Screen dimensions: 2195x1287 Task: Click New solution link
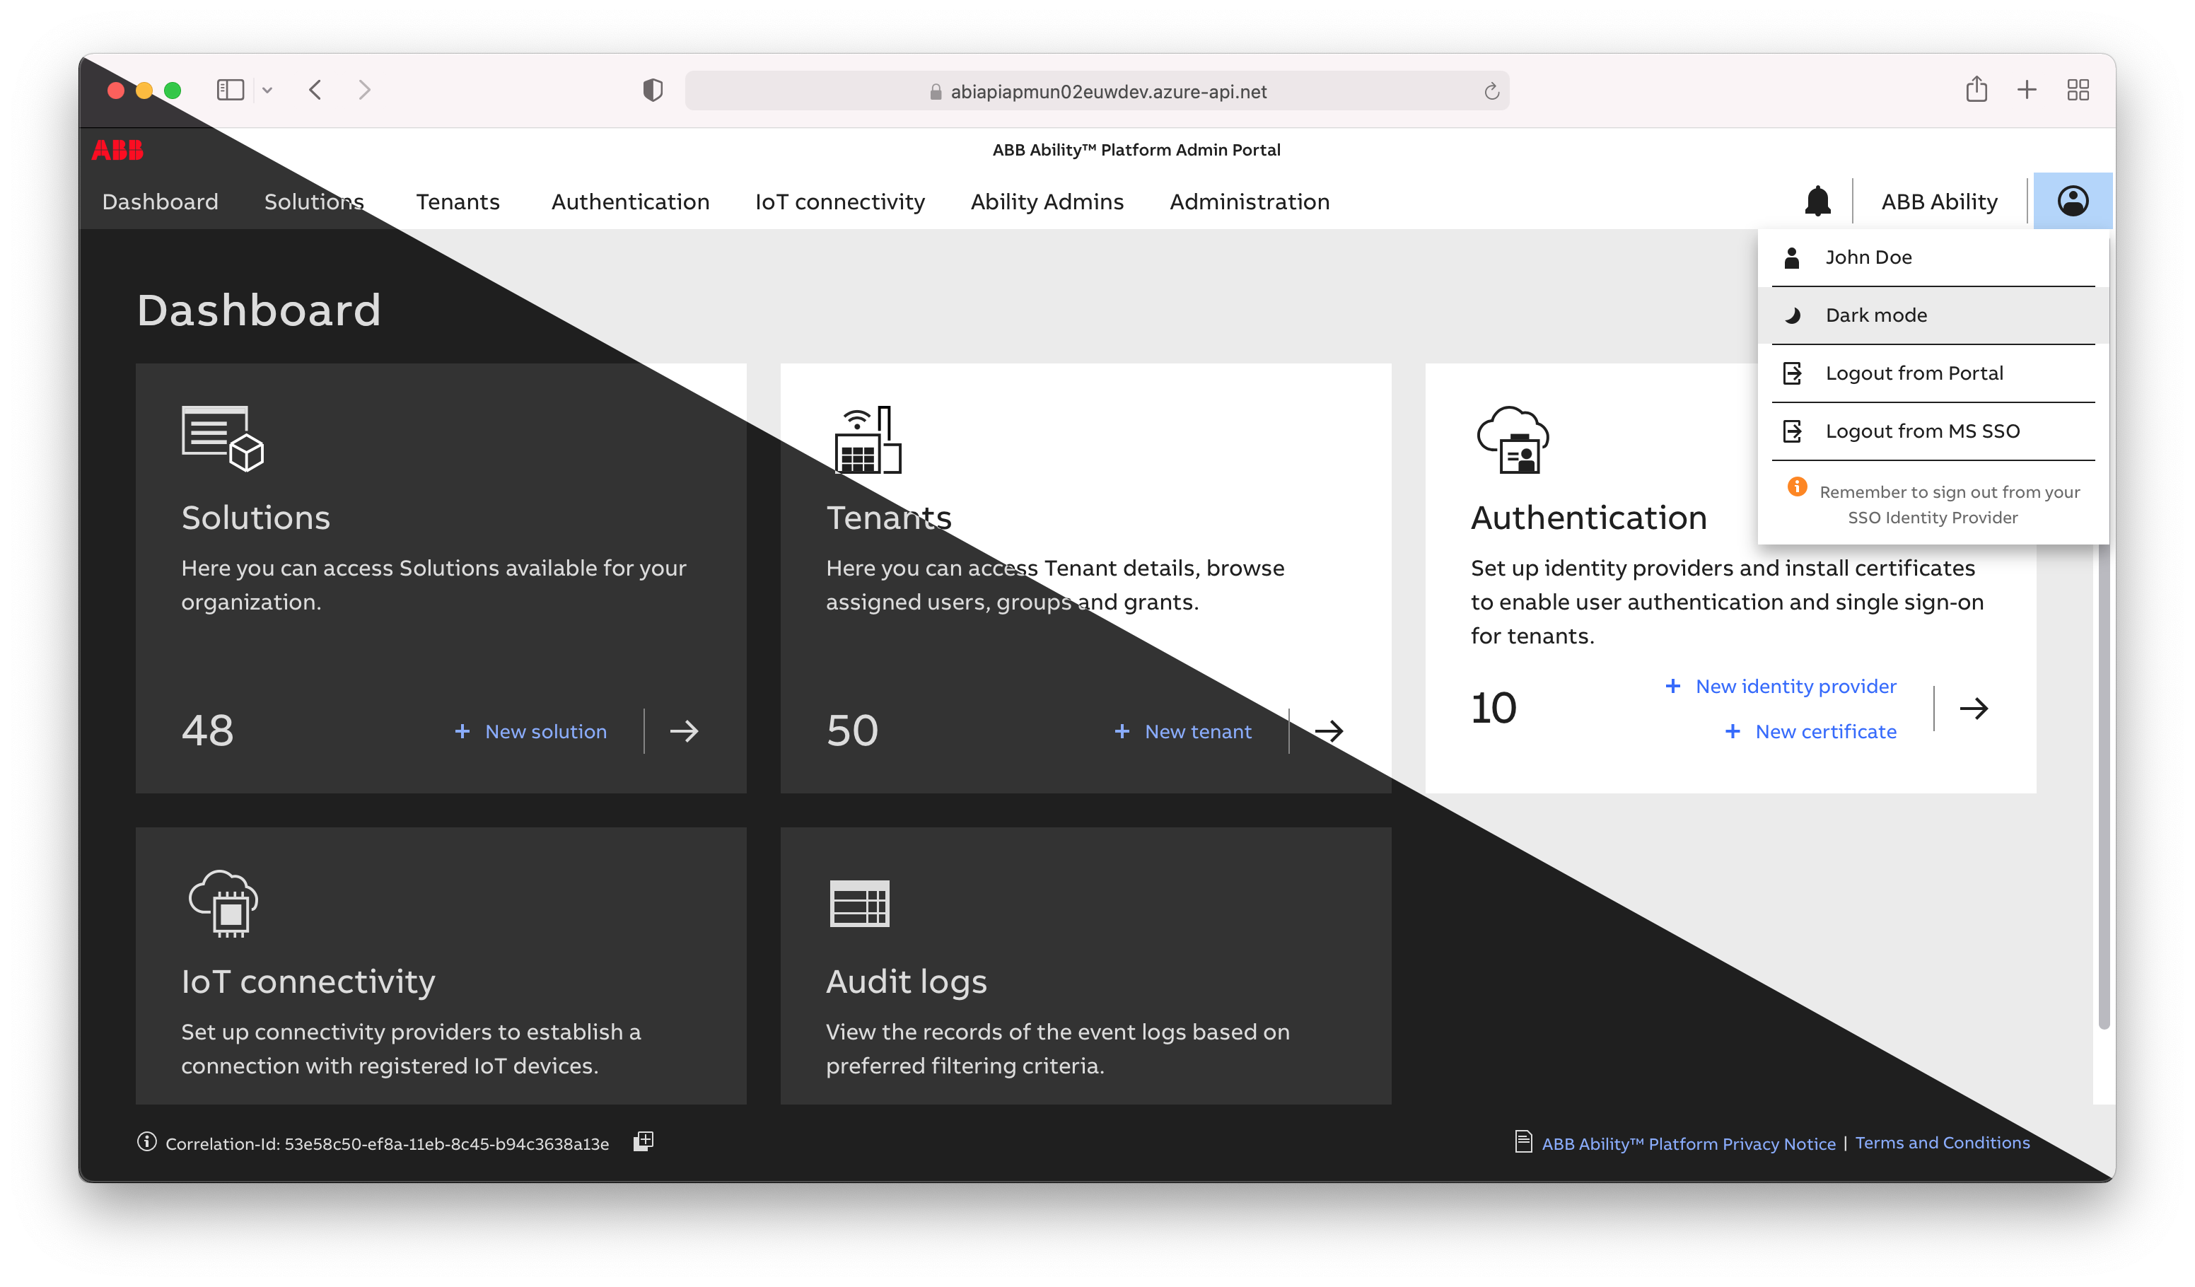pyautogui.click(x=530, y=731)
